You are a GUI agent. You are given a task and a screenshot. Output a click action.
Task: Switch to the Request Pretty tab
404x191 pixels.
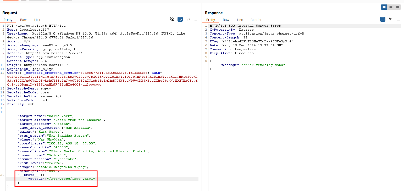click(8, 20)
